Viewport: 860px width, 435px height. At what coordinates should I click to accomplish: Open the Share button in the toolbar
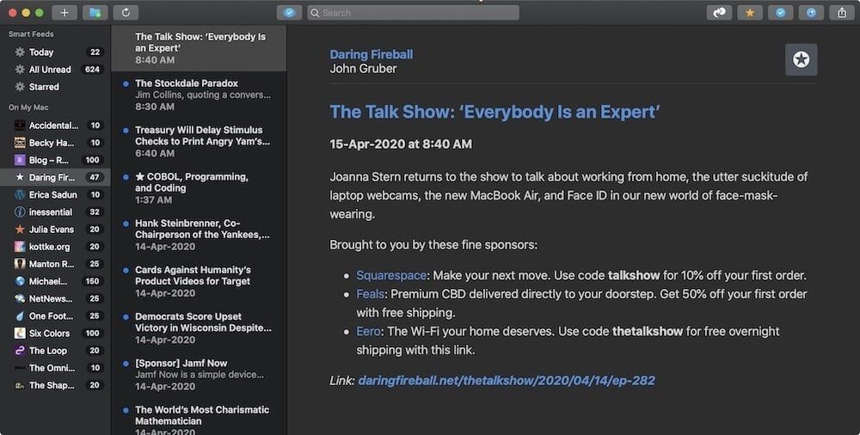tap(840, 13)
